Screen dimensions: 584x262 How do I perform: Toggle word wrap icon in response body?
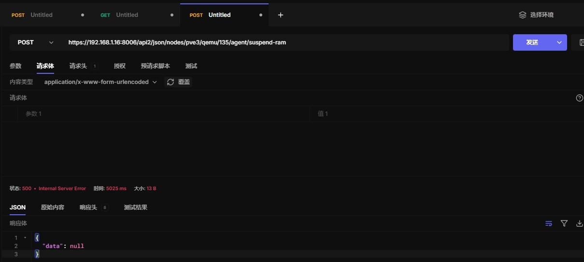tap(548, 223)
